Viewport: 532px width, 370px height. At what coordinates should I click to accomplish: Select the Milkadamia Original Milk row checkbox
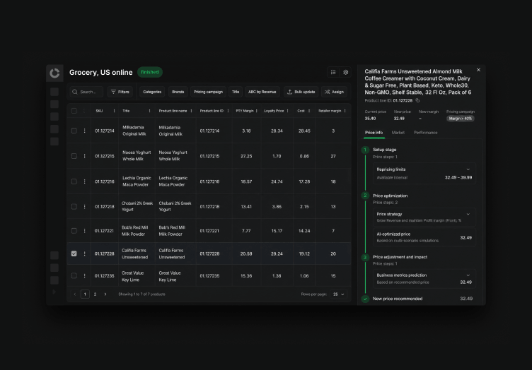click(x=74, y=131)
